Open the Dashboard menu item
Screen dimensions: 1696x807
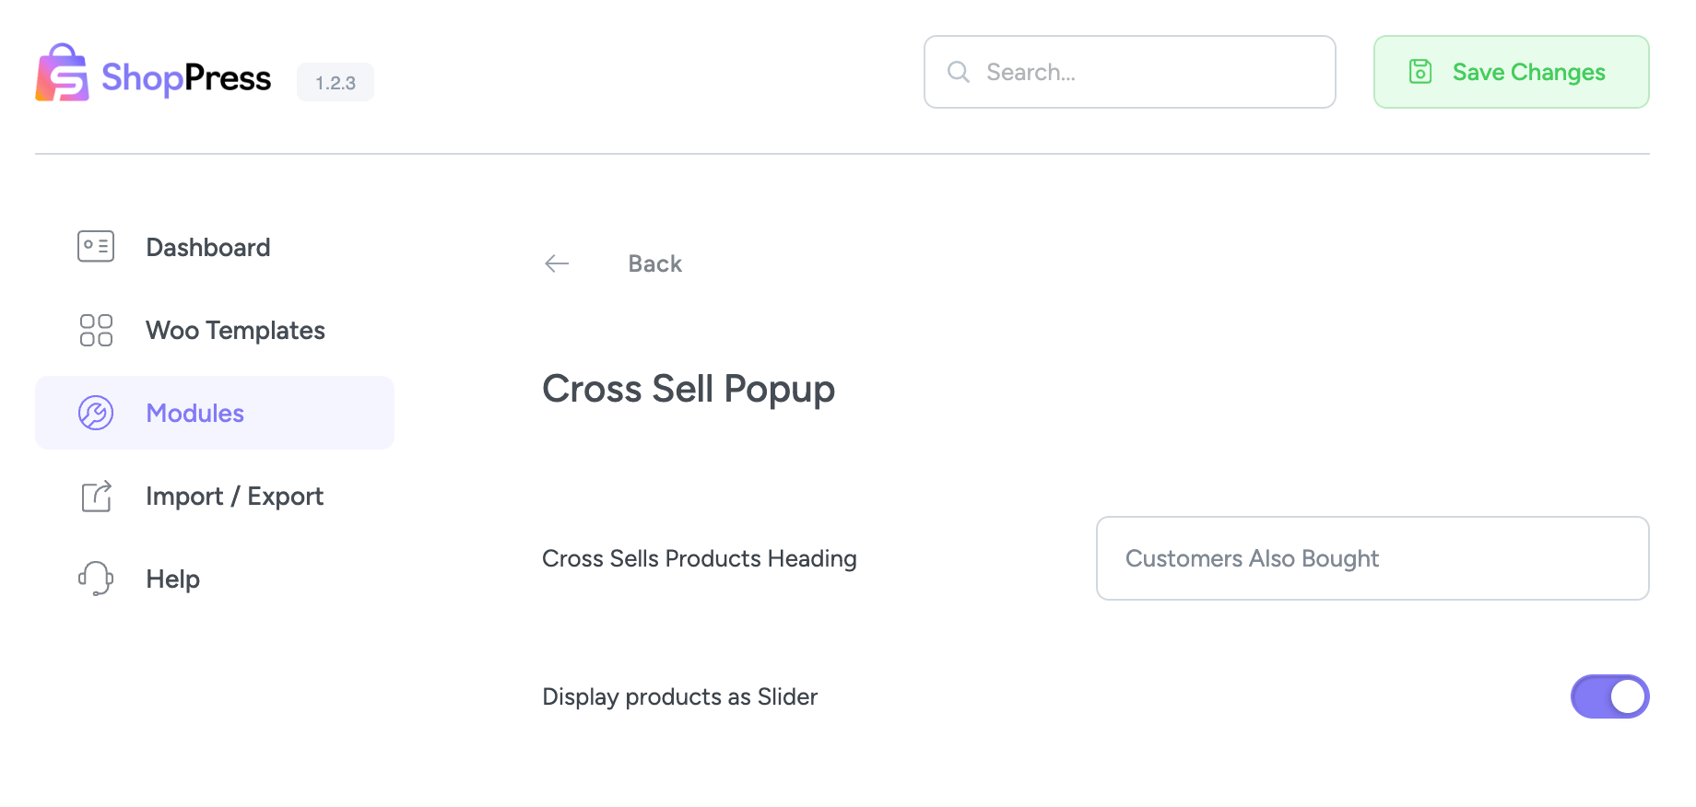(x=208, y=247)
